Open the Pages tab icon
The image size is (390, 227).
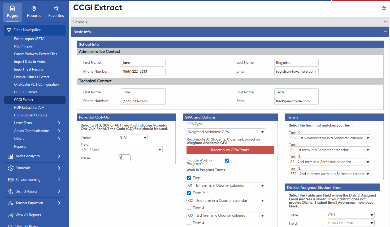click(x=12, y=8)
